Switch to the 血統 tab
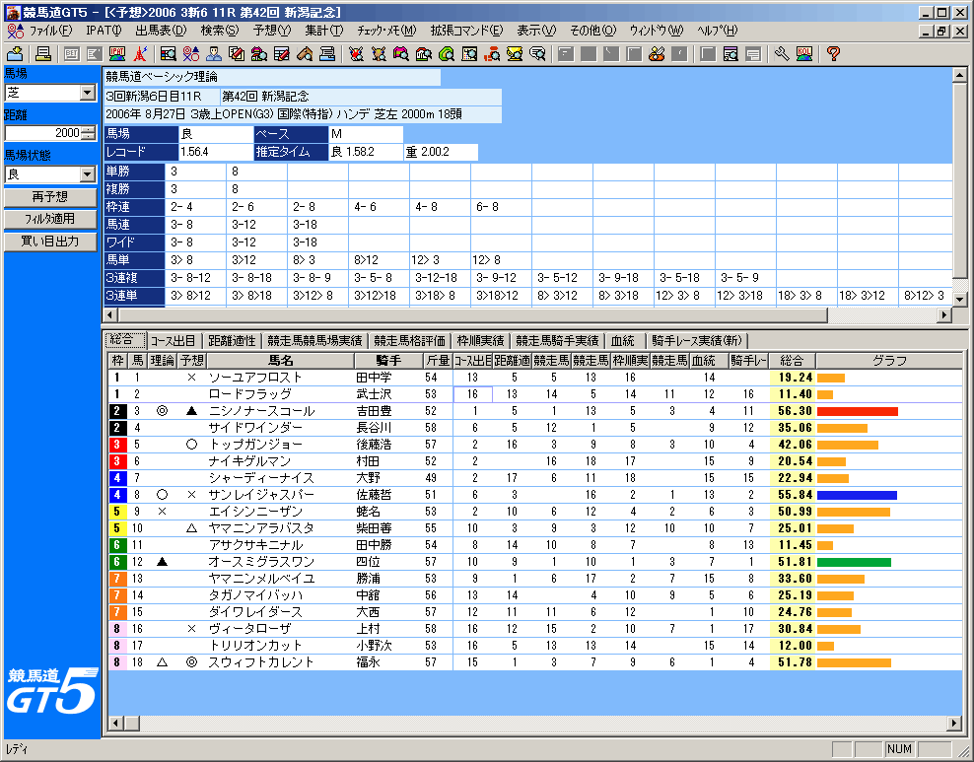 pos(623,340)
